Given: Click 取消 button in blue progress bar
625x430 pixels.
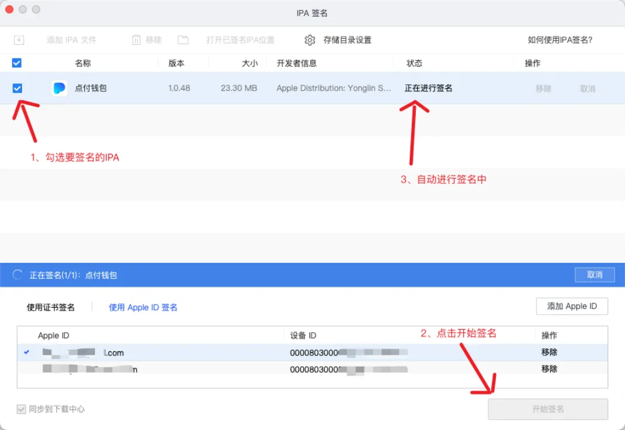Looking at the screenshot, I should [594, 275].
